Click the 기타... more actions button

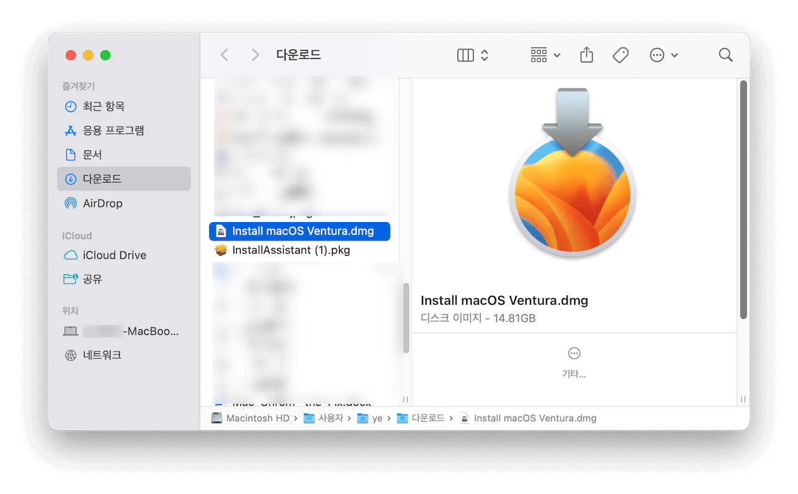574,362
